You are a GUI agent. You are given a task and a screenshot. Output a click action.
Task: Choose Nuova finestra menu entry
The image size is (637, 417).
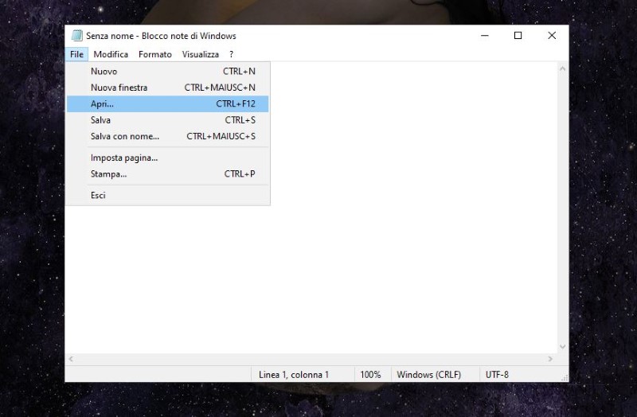[x=119, y=88]
